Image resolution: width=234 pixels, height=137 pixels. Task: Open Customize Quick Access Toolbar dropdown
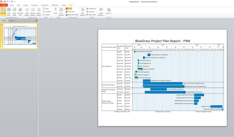15,1
